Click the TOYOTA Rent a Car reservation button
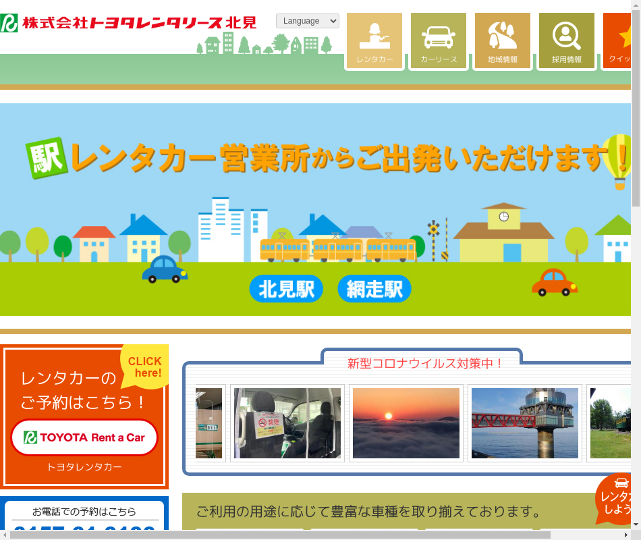 84,437
